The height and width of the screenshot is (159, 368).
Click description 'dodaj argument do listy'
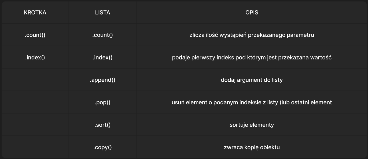(x=252, y=80)
